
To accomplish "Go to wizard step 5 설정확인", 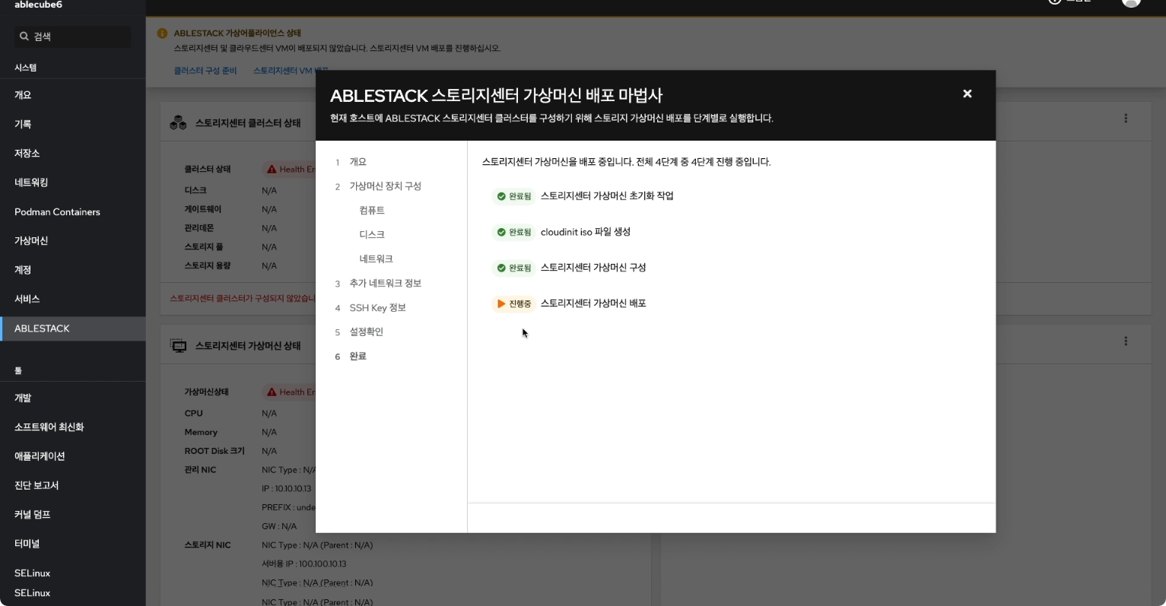I will tap(366, 332).
